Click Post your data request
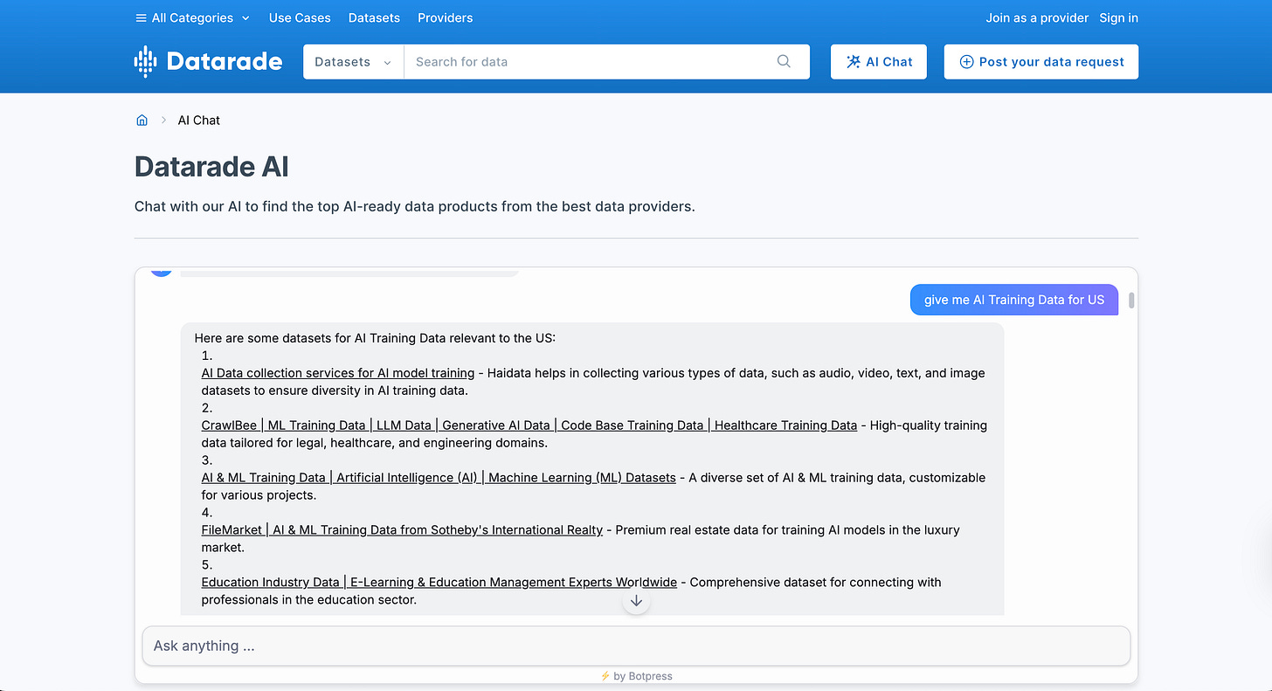Screen dimensions: 1272x691 click(1041, 62)
